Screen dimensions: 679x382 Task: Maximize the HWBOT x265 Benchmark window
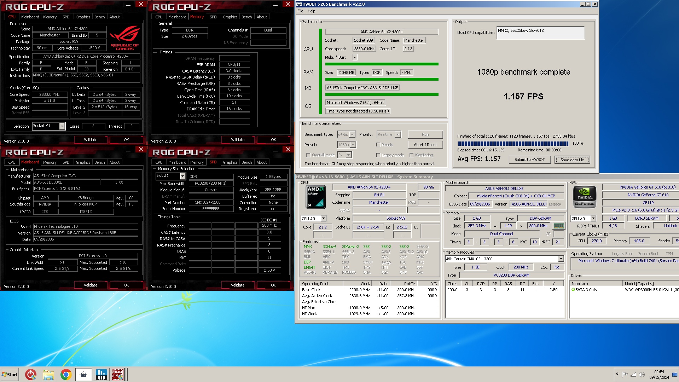[x=588, y=4]
